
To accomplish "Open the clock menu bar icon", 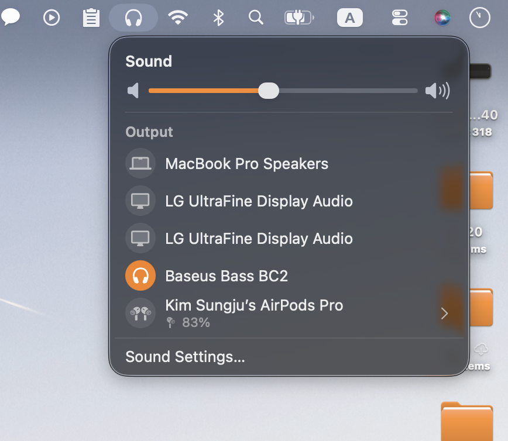I will pyautogui.click(x=479, y=18).
